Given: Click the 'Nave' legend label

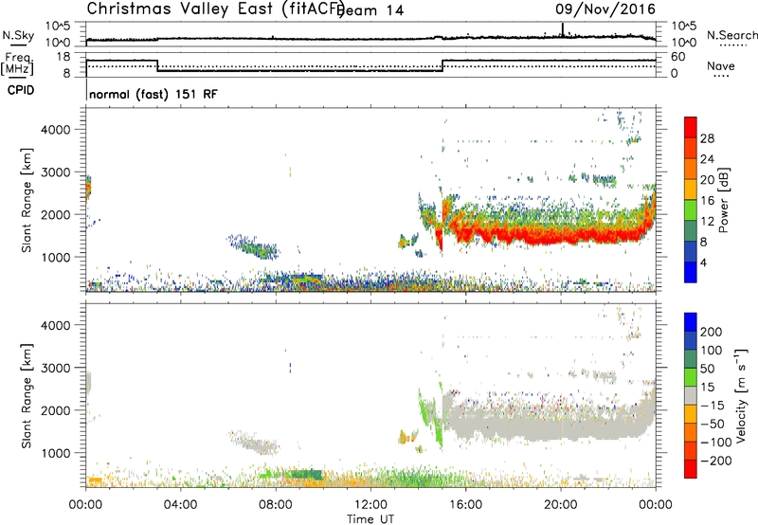Looking at the screenshot, I should pyautogui.click(x=720, y=65).
